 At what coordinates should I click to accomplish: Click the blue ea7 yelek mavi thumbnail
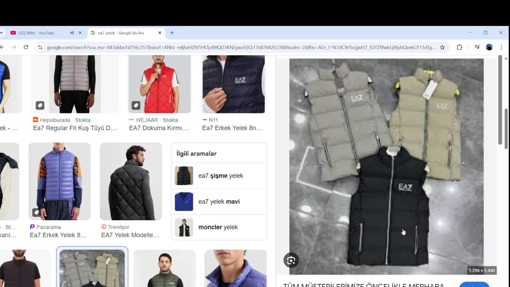click(184, 202)
